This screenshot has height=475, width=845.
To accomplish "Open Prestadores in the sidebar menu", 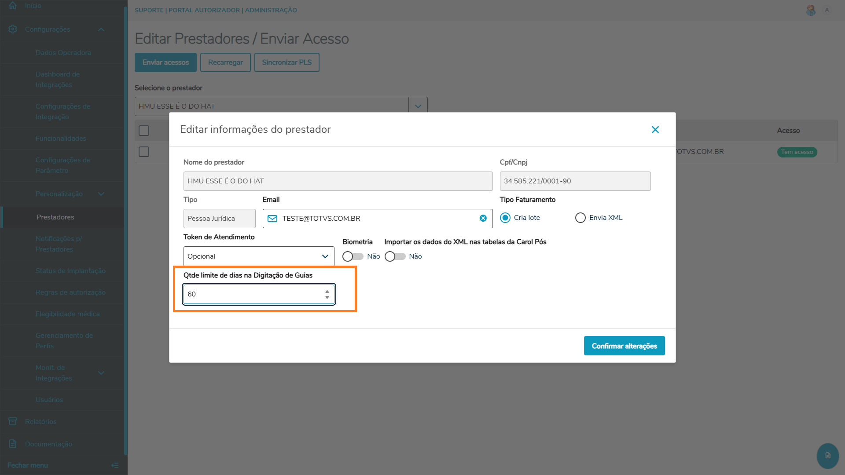I will tap(55, 217).
